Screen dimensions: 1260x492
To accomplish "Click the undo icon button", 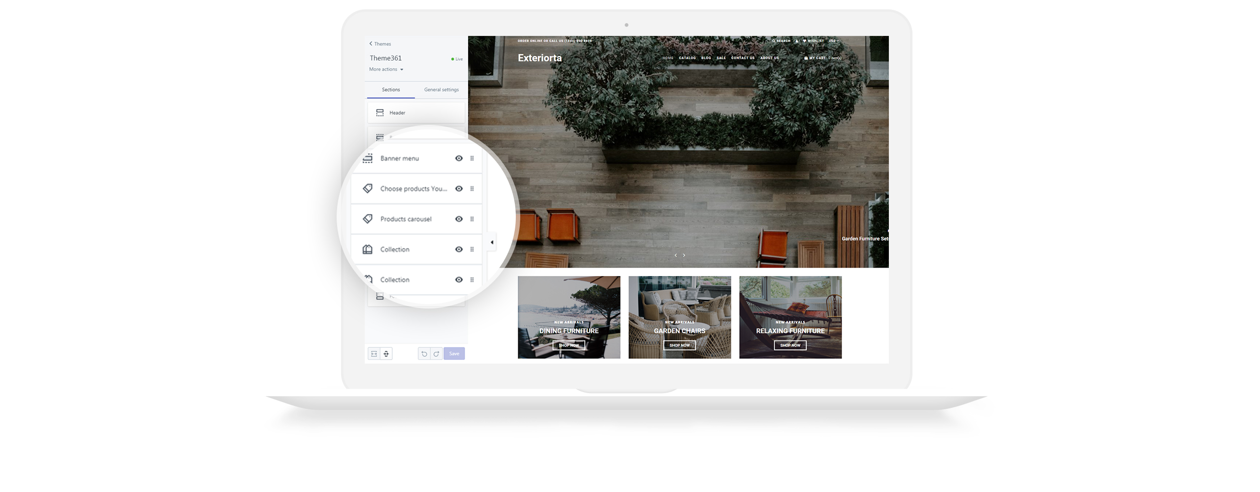I will point(424,354).
